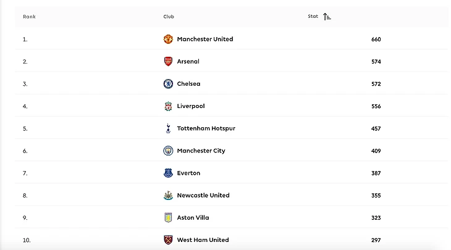Click the Manchester United club crest
The width and height of the screenshot is (451, 250).
[168, 39]
